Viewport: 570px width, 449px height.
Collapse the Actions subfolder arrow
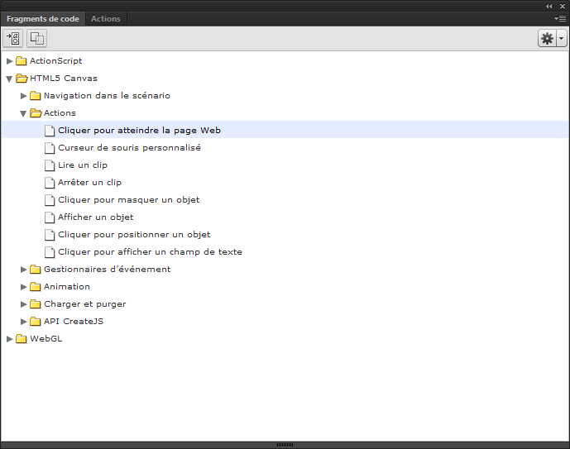click(x=23, y=113)
